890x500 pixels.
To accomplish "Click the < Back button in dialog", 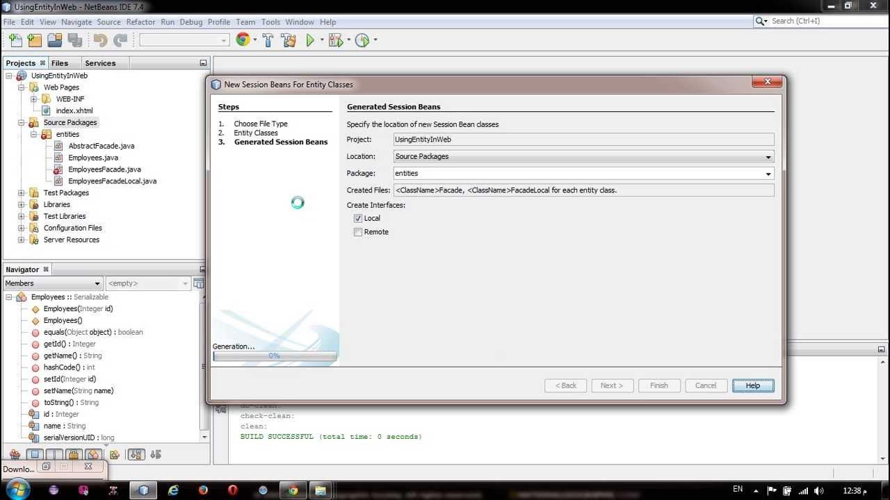I will [x=565, y=385].
